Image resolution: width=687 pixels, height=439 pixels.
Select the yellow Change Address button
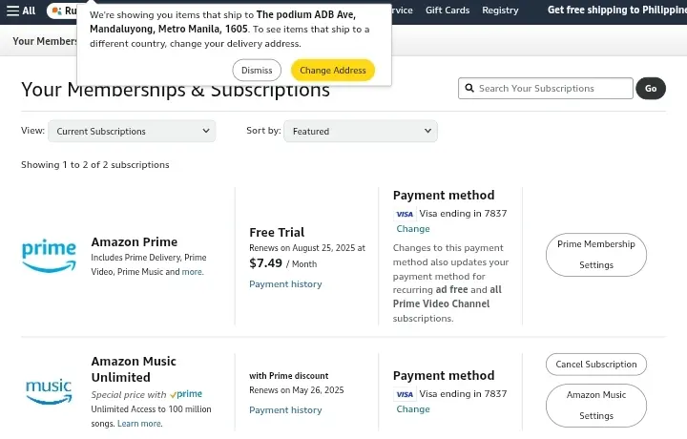point(333,70)
